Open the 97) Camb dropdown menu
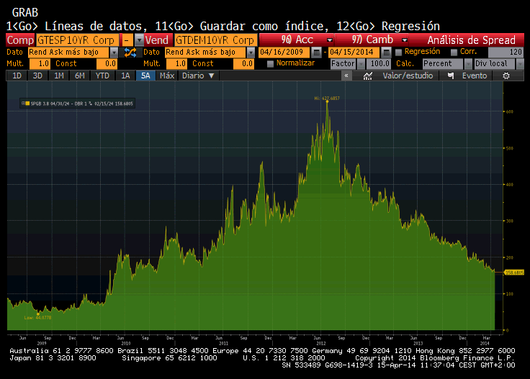The width and height of the screenshot is (530, 379). point(404,40)
